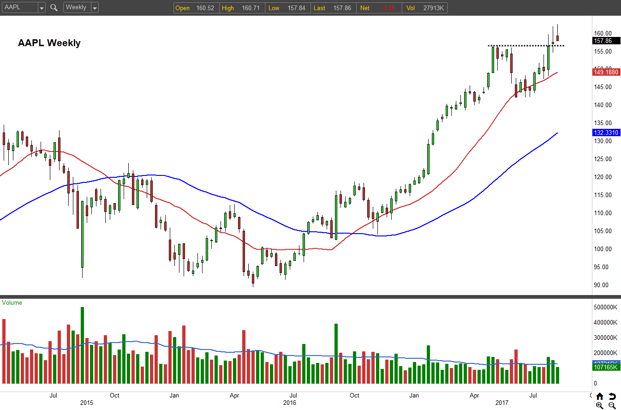This screenshot has width=621, height=410.
Task: Select the blue 132.3310 moving average tag
Action: click(x=606, y=133)
